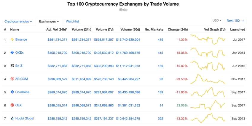Click the Huobi Global logo icon
252x126 pixels.
(x=12, y=118)
